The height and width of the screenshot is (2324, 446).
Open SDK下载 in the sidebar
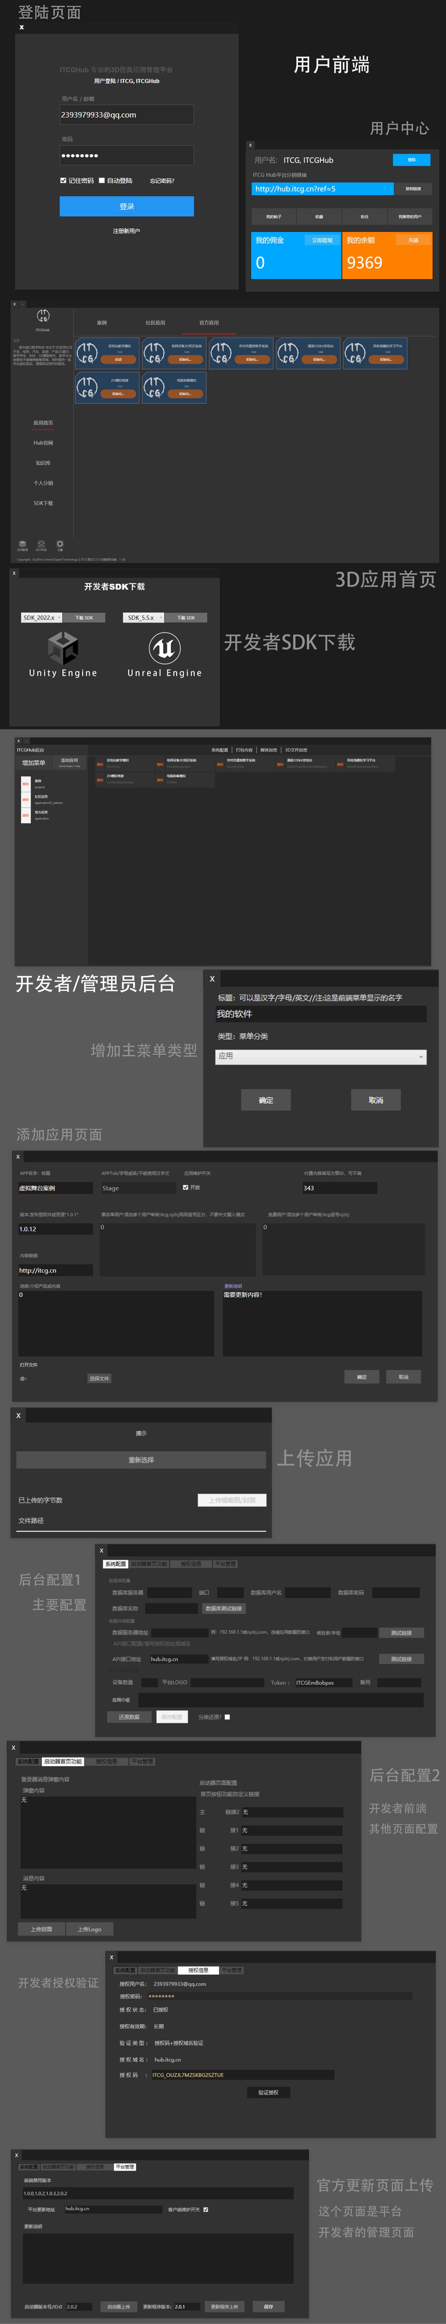point(43,503)
